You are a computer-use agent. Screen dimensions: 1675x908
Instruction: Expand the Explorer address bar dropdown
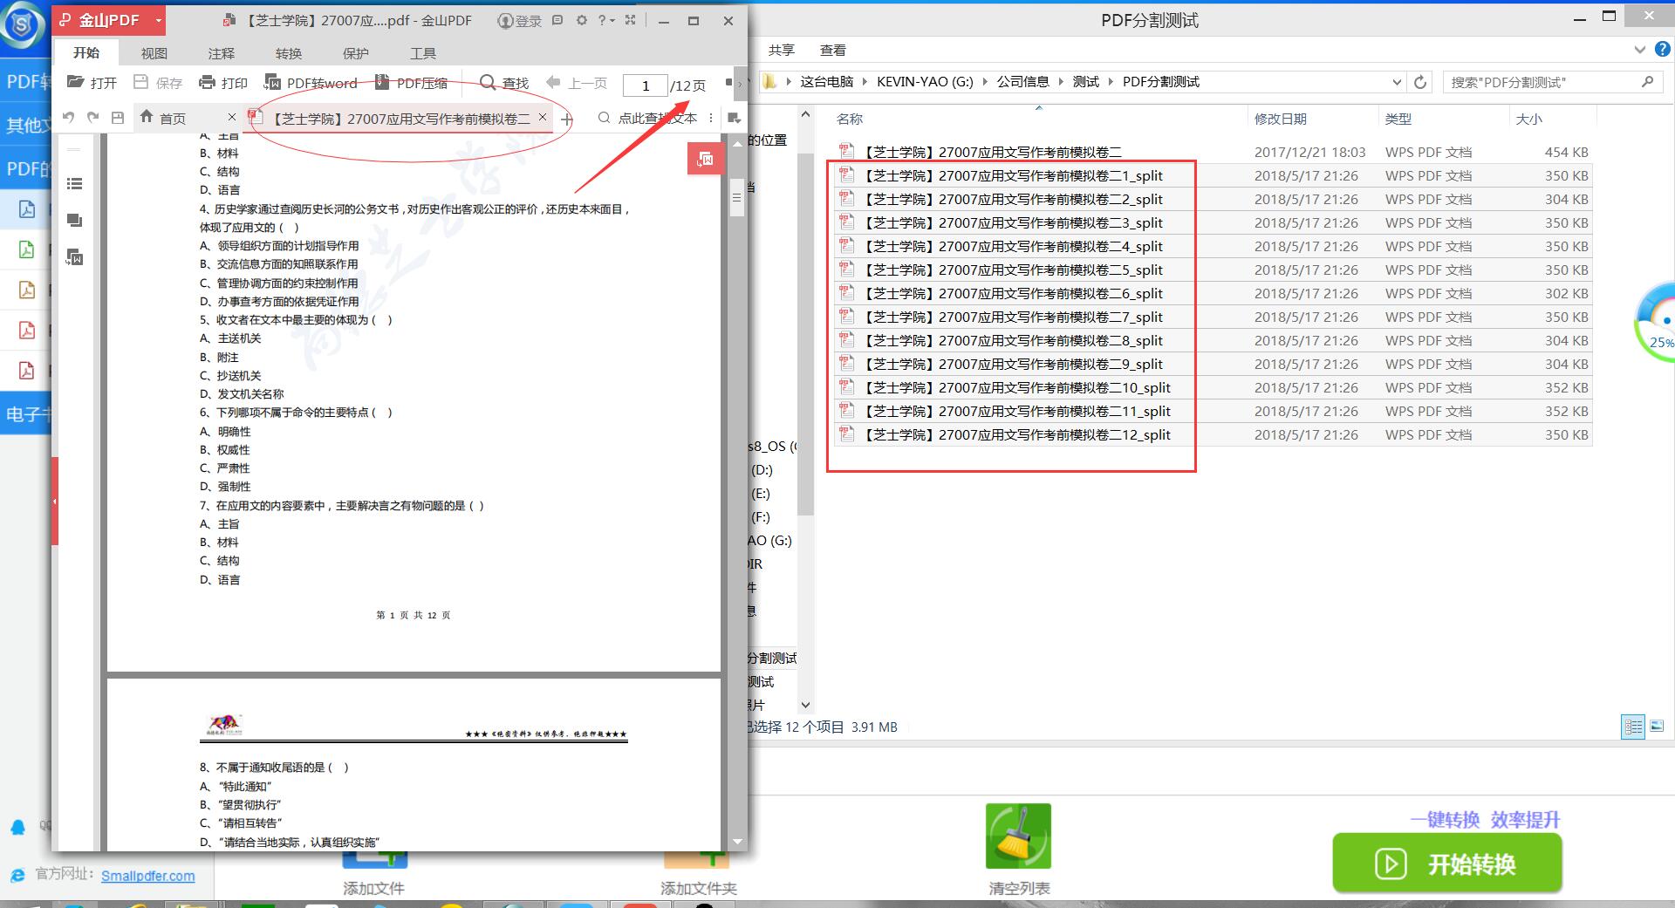pyautogui.click(x=1396, y=82)
